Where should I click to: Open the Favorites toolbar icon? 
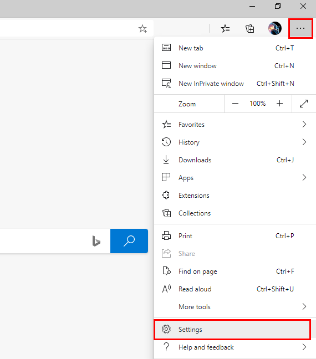tap(226, 29)
